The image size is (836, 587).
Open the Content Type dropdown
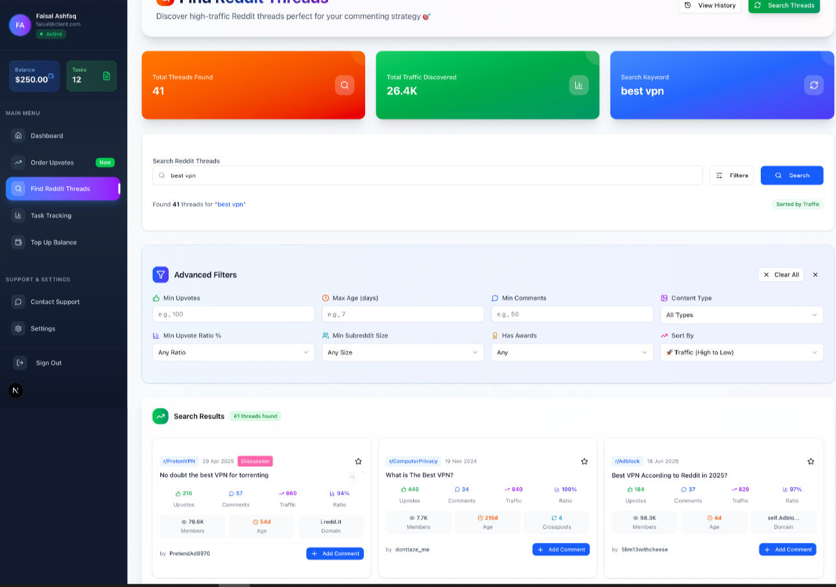point(741,315)
